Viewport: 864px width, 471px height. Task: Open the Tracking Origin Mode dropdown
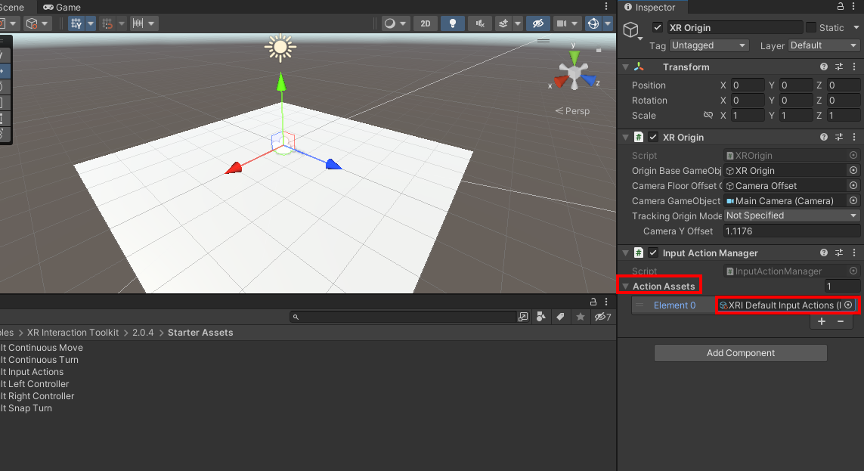coord(790,215)
